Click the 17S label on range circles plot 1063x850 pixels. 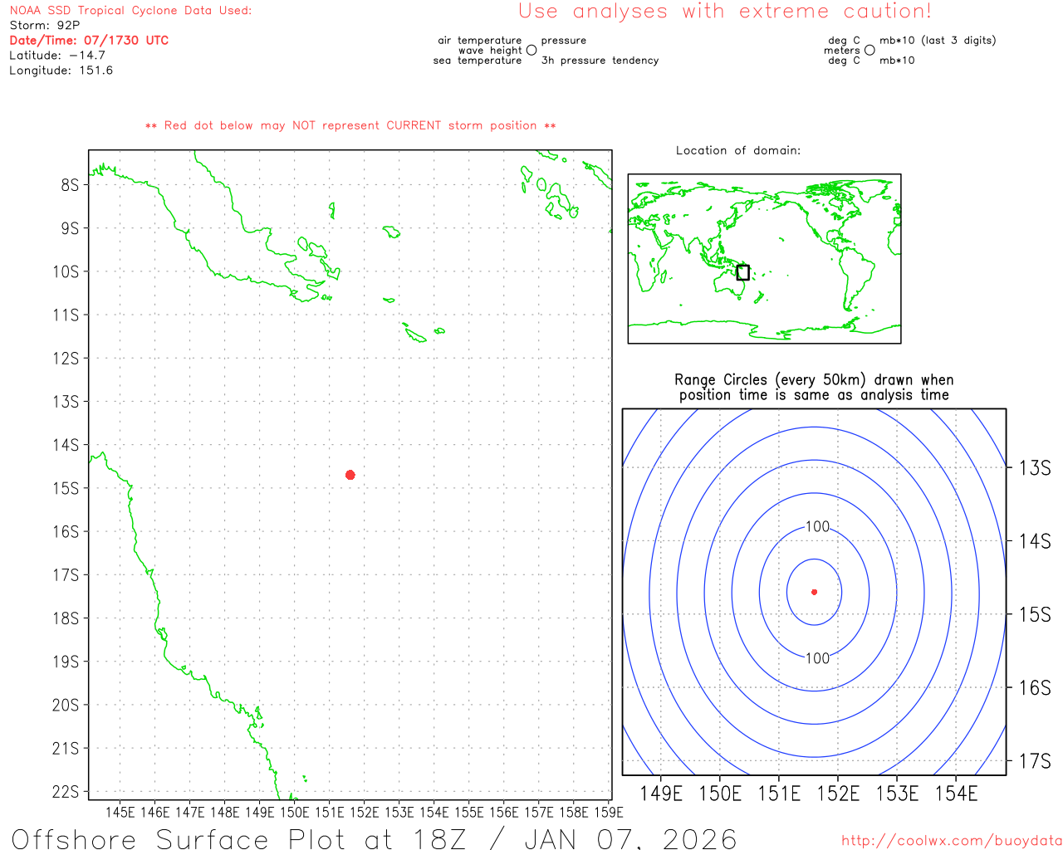1035,760
